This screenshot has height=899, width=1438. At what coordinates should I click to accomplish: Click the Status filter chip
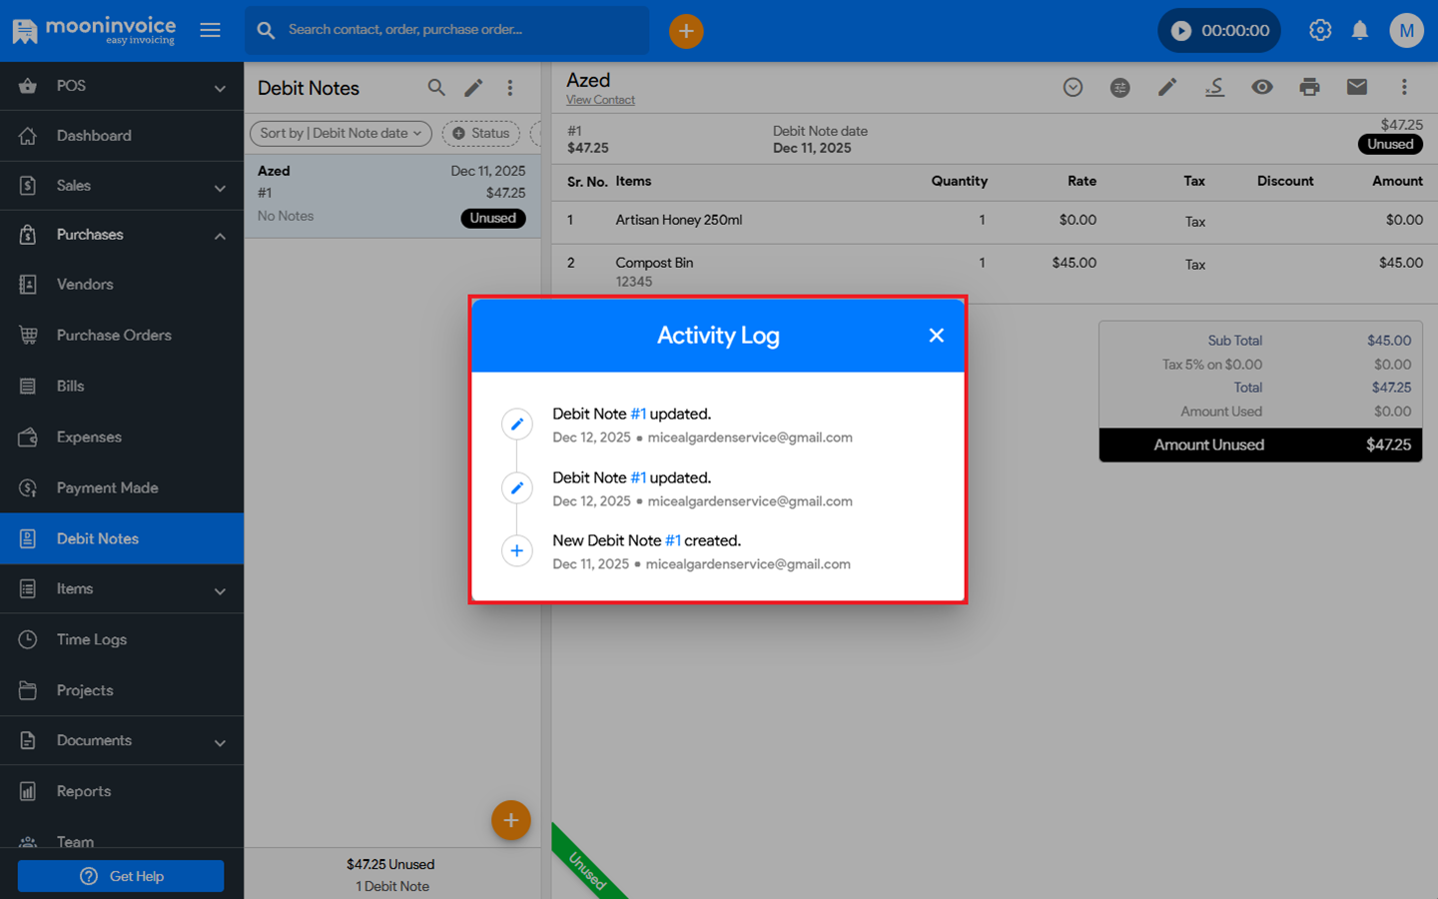coord(481,133)
